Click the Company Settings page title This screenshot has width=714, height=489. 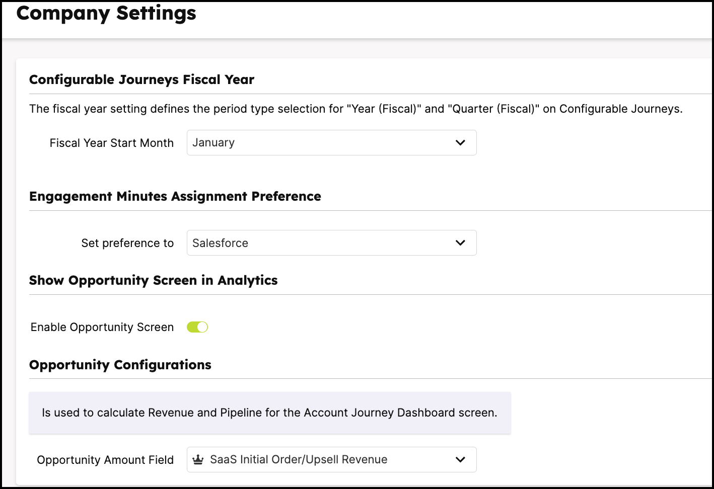pyautogui.click(x=106, y=13)
